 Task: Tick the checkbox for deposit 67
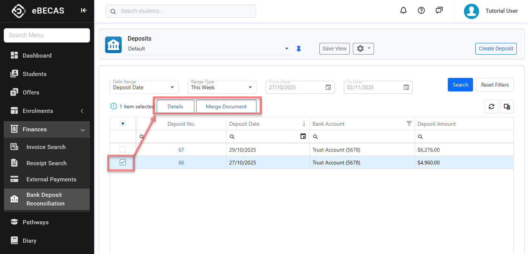[123, 149]
